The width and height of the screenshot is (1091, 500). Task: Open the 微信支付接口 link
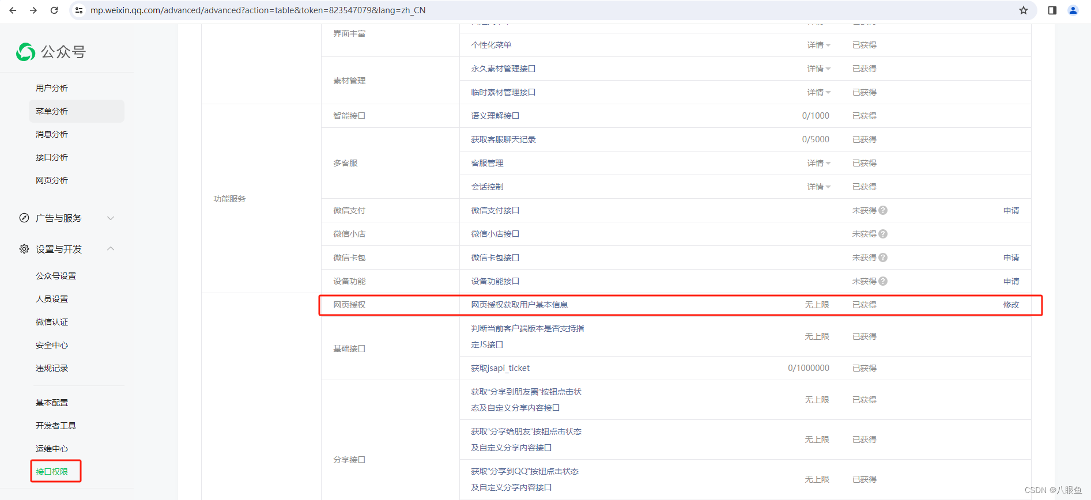(495, 210)
